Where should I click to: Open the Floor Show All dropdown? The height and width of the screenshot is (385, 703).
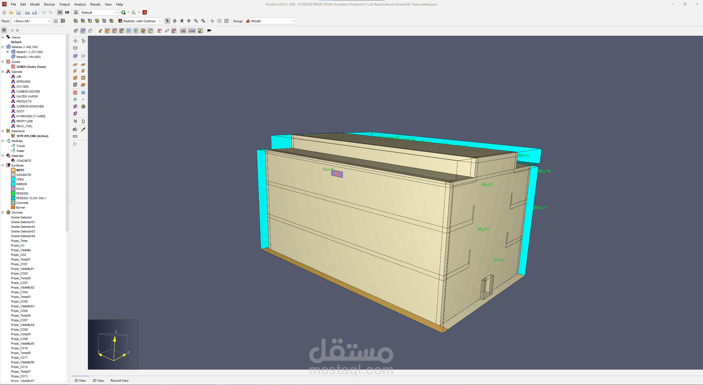click(x=32, y=21)
